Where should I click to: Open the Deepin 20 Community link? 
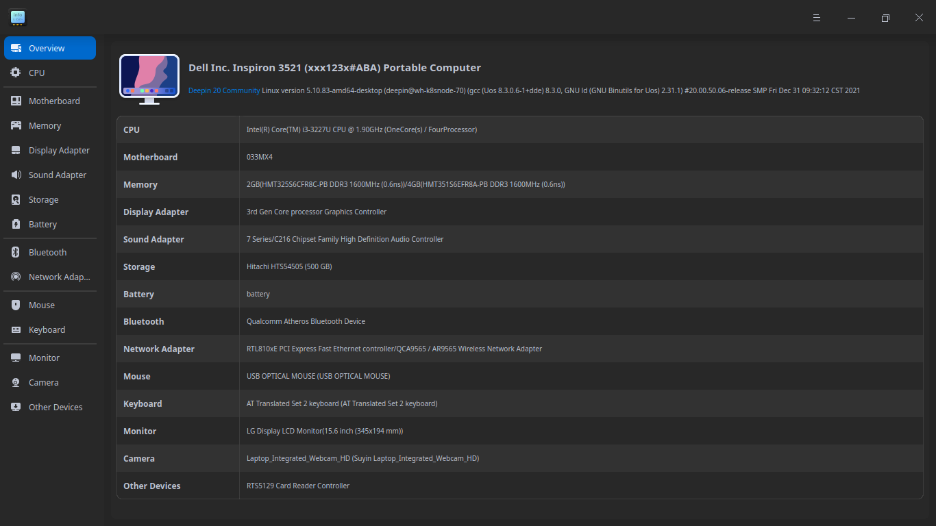pos(224,90)
